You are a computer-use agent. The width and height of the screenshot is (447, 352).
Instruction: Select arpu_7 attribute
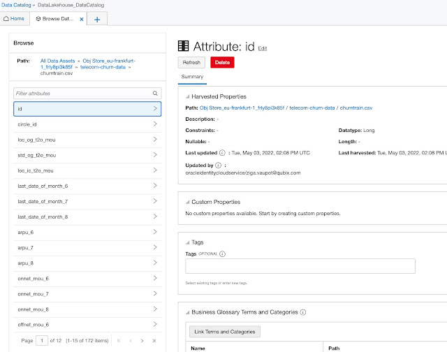click(x=87, y=247)
